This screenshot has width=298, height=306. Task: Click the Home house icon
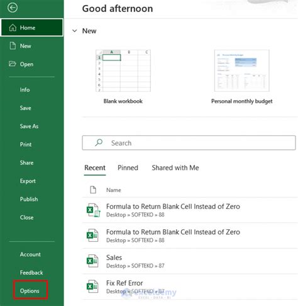pyautogui.click(x=13, y=28)
